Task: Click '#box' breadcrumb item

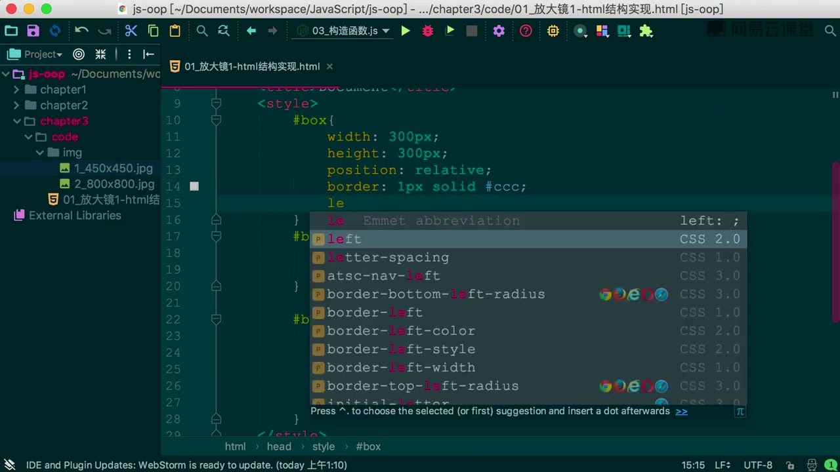Action: point(368,446)
